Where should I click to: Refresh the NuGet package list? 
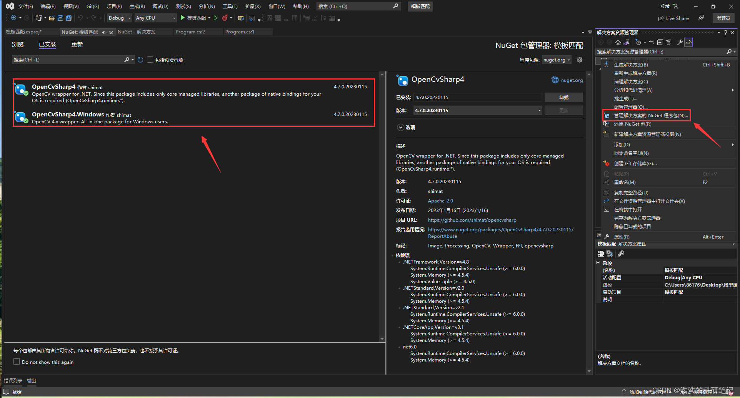[x=140, y=60]
